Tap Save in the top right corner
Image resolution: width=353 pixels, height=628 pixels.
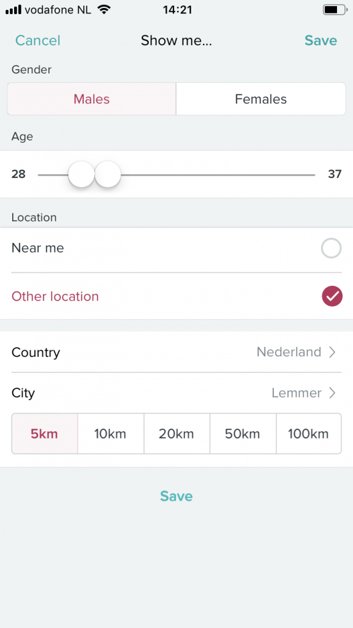pos(321,40)
